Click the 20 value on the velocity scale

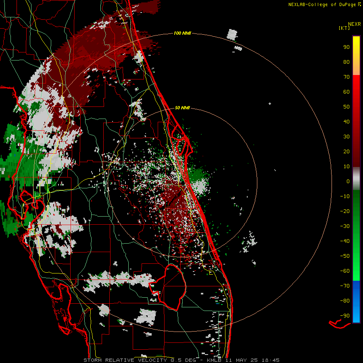tap(346, 151)
